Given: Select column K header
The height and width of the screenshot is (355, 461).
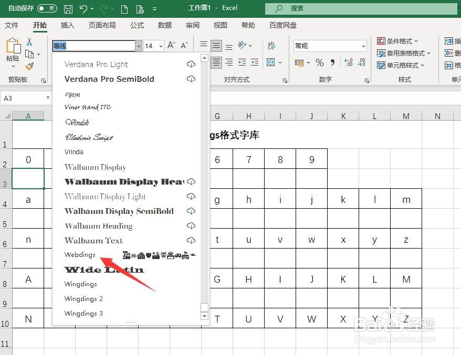Looking at the screenshot, I should (343, 116).
